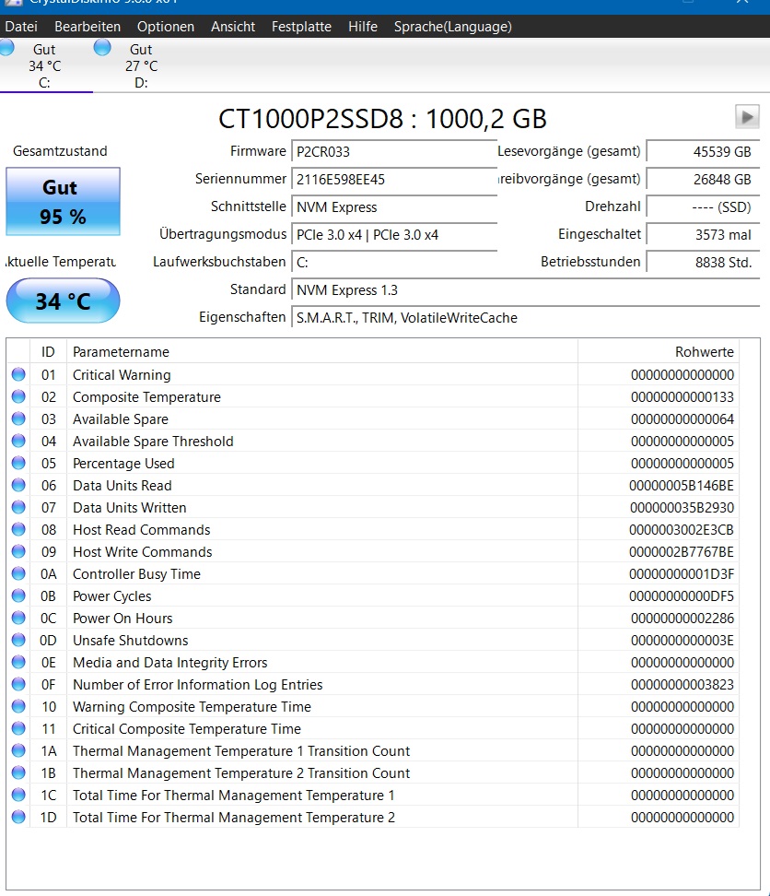770x896 pixels.
Task: Click the total reads value 45539 GB
Action: point(703,152)
